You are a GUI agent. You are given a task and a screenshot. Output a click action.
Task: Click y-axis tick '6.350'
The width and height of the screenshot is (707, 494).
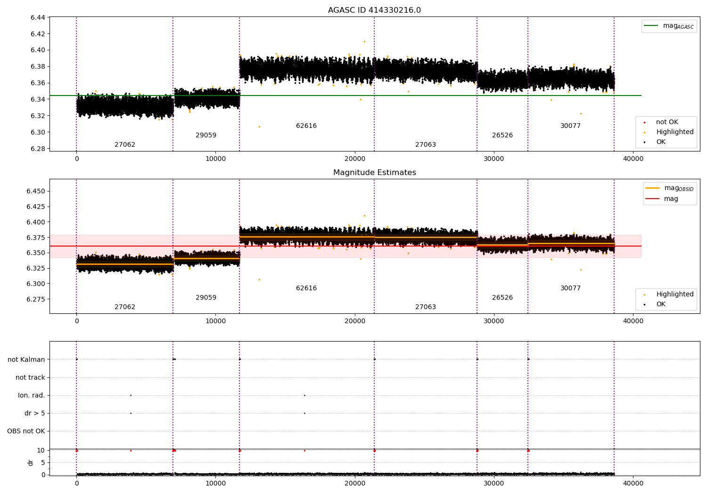pos(36,253)
